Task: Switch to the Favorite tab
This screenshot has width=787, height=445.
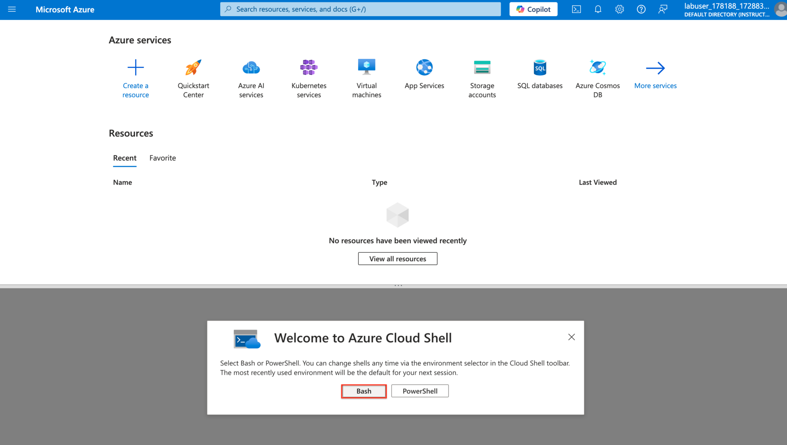Action: click(x=163, y=158)
